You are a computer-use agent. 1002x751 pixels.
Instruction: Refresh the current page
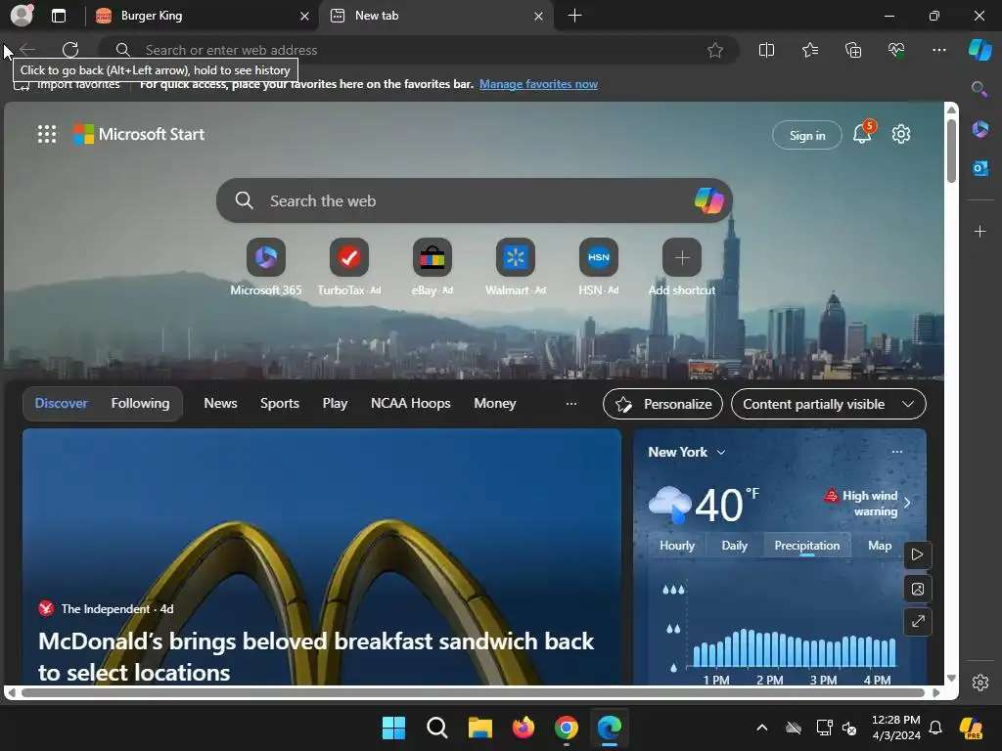tap(70, 50)
